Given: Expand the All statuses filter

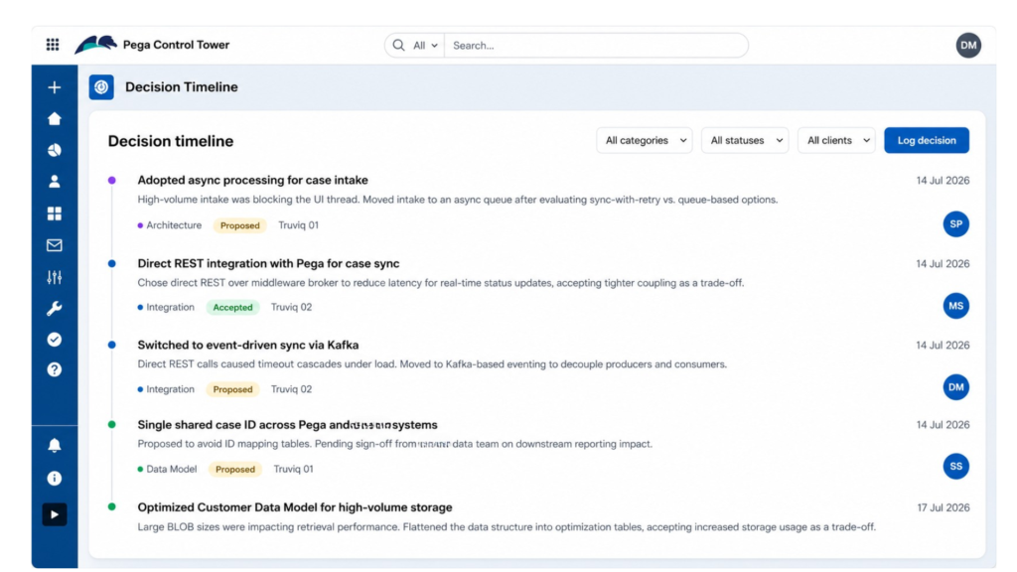Looking at the screenshot, I should [x=745, y=140].
